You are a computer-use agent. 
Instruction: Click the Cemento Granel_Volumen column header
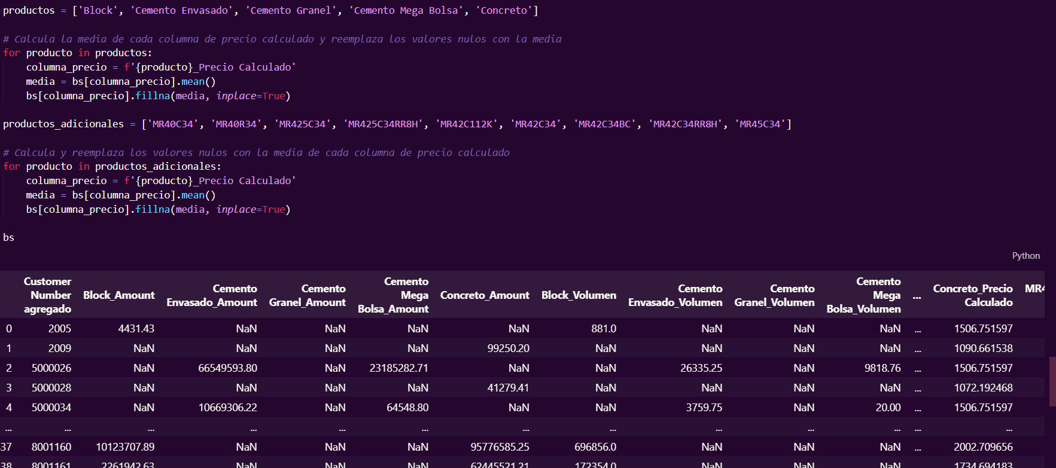pos(774,295)
